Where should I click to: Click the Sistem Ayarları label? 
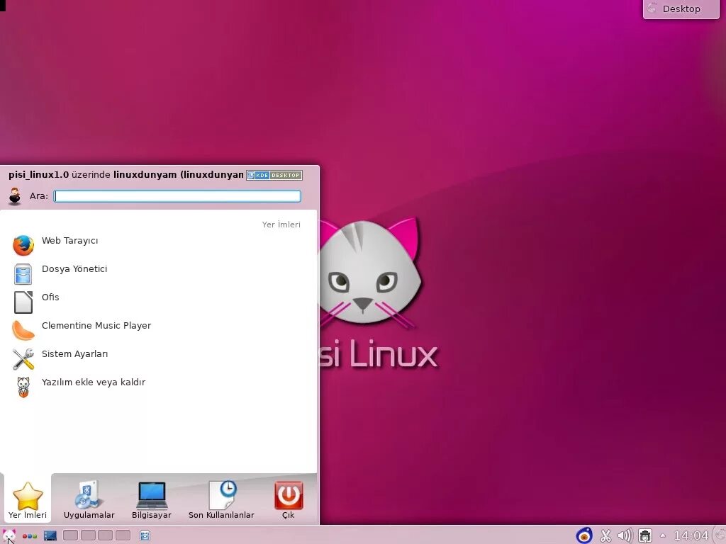pyautogui.click(x=75, y=354)
